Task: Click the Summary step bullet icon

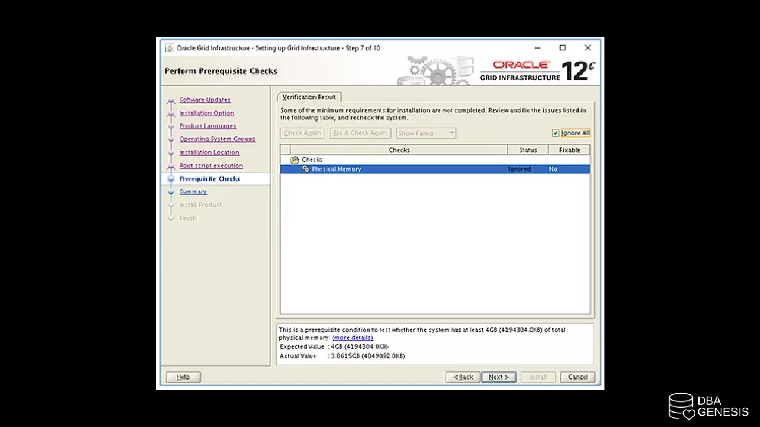Action: coord(171,192)
